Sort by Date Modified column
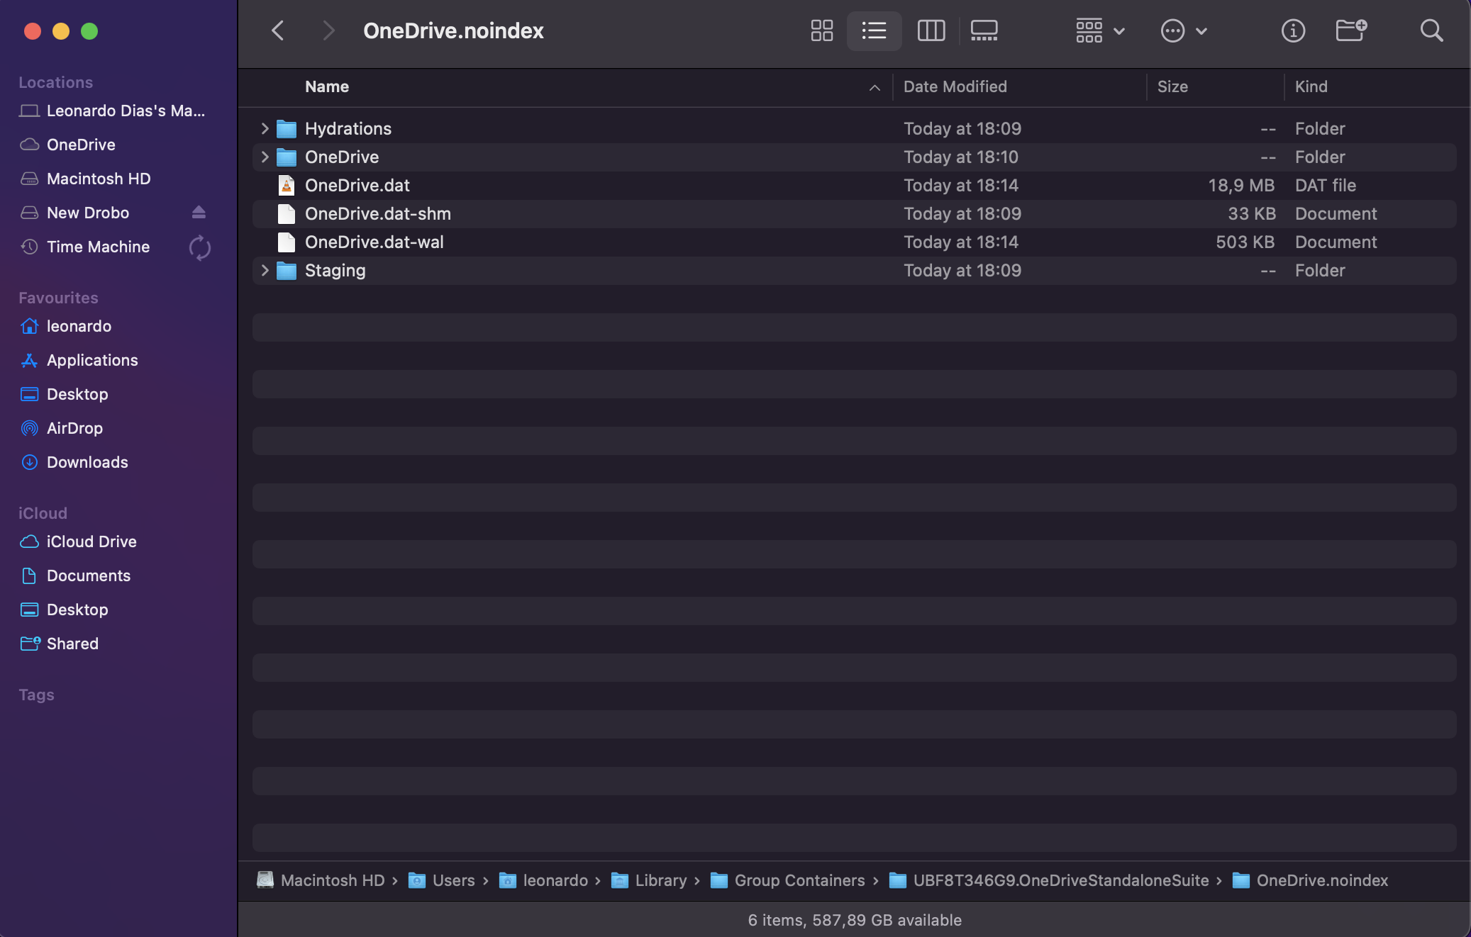The height and width of the screenshot is (937, 1471). (955, 86)
